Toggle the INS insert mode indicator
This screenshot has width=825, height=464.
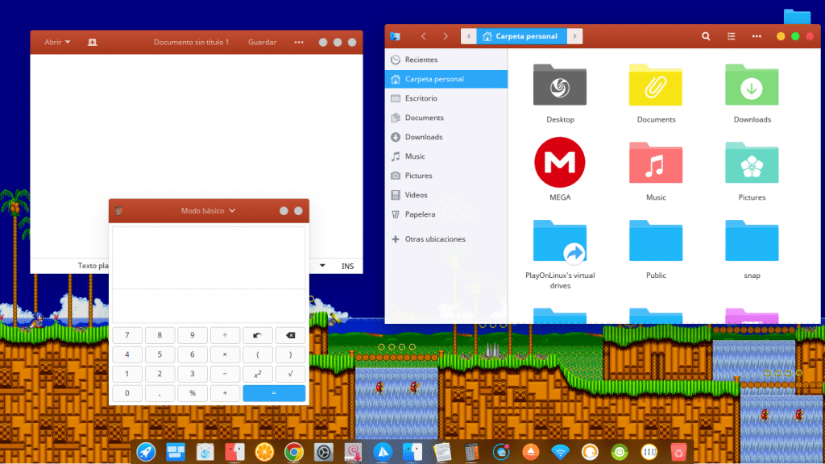(x=348, y=266)
